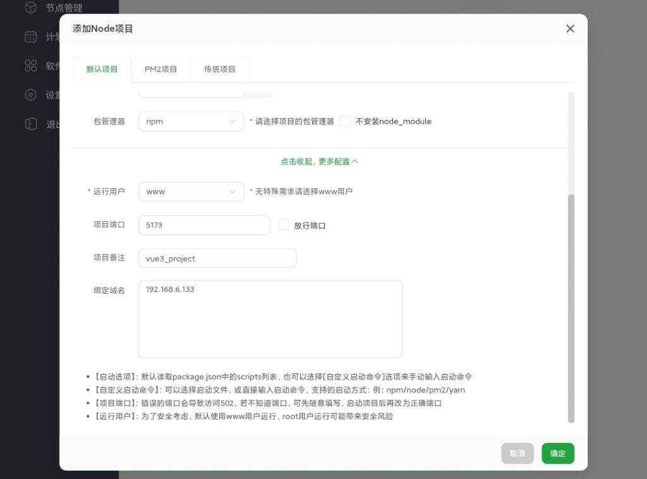This screenshot has height=479, width=647.
Task: Open the 节点管理 node management sidebar icon
Action: (30, 8)
